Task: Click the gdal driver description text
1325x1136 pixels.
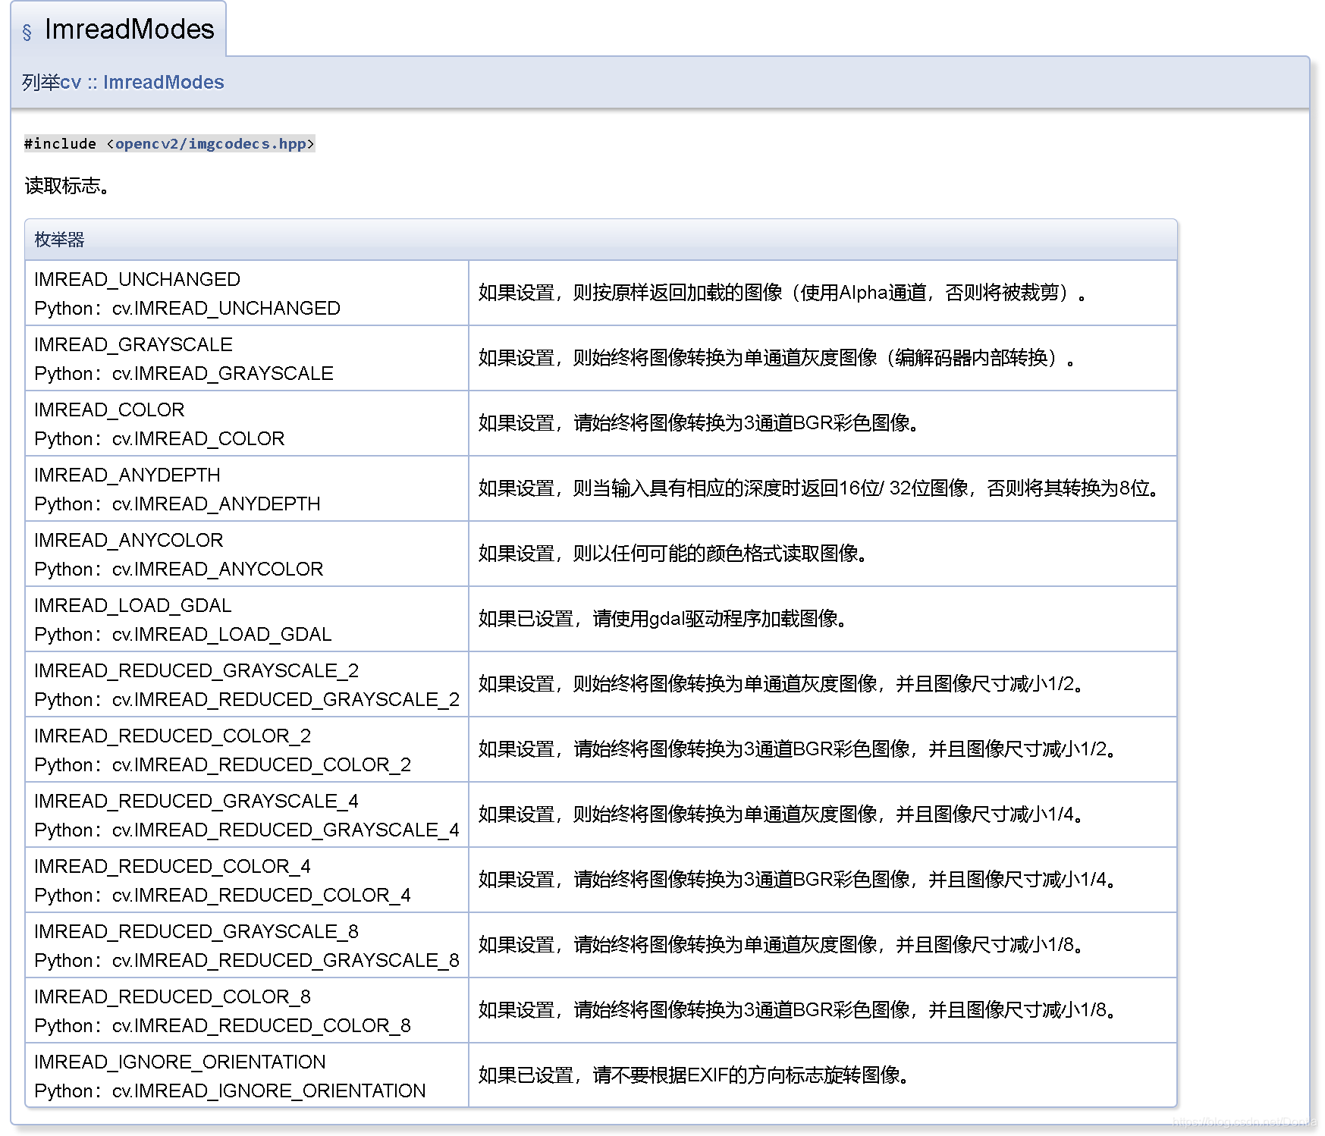Action: pos(664,619)
